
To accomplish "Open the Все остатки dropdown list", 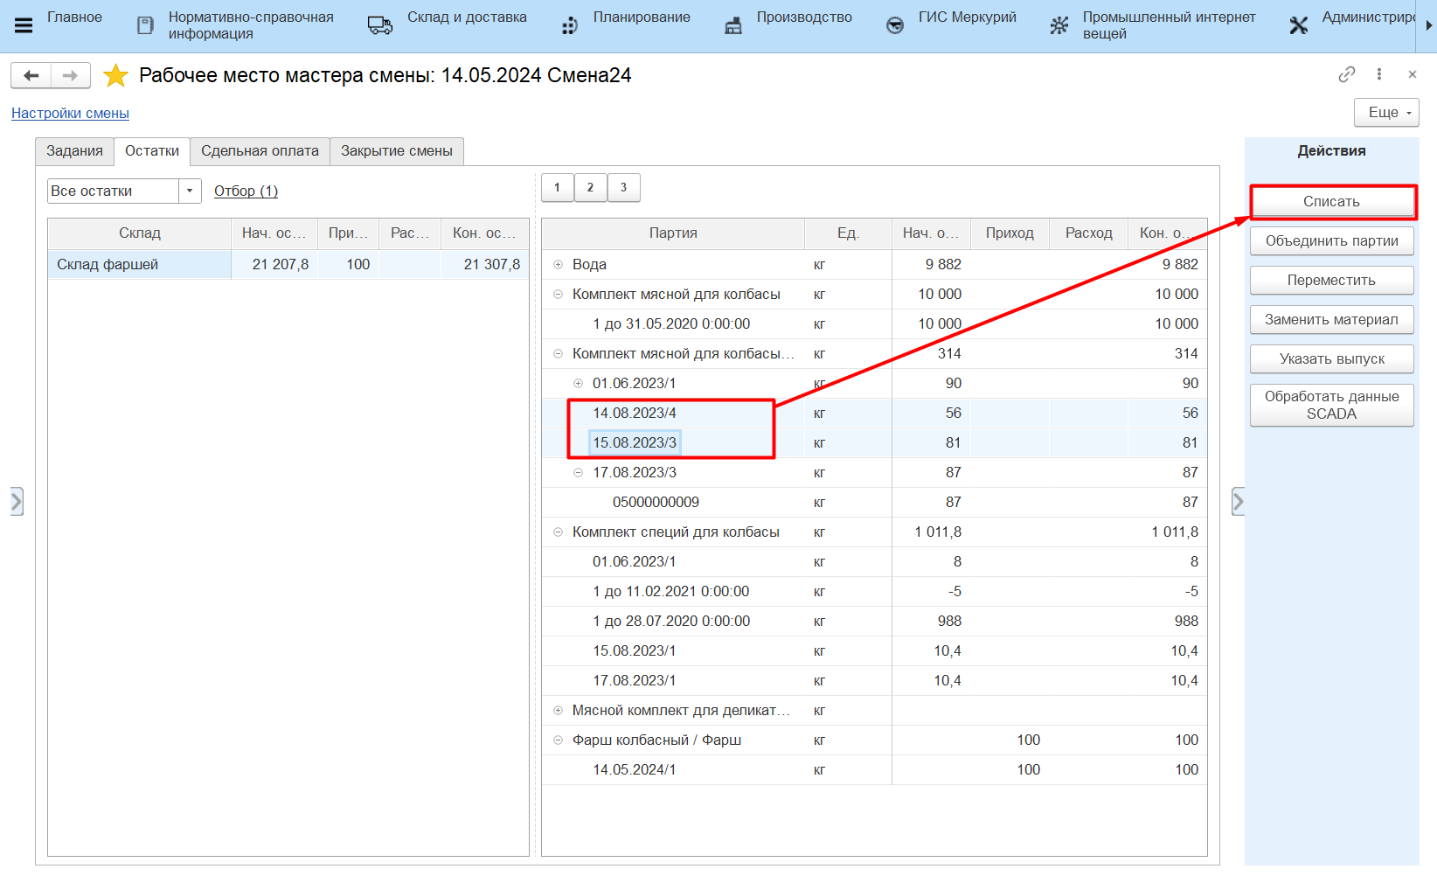I will click(190, 191).
